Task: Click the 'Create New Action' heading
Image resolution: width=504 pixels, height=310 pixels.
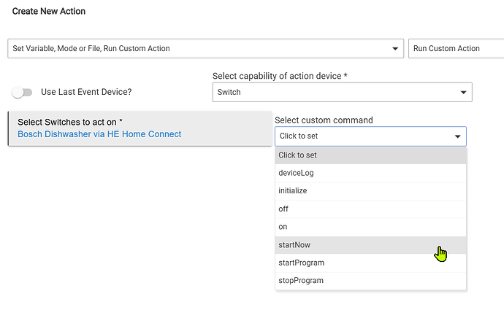Action: coord(49,12)
